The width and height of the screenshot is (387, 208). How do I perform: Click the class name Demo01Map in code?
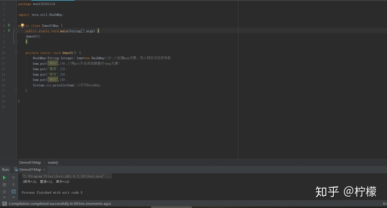pyautogui.click(x=50, y=26)
